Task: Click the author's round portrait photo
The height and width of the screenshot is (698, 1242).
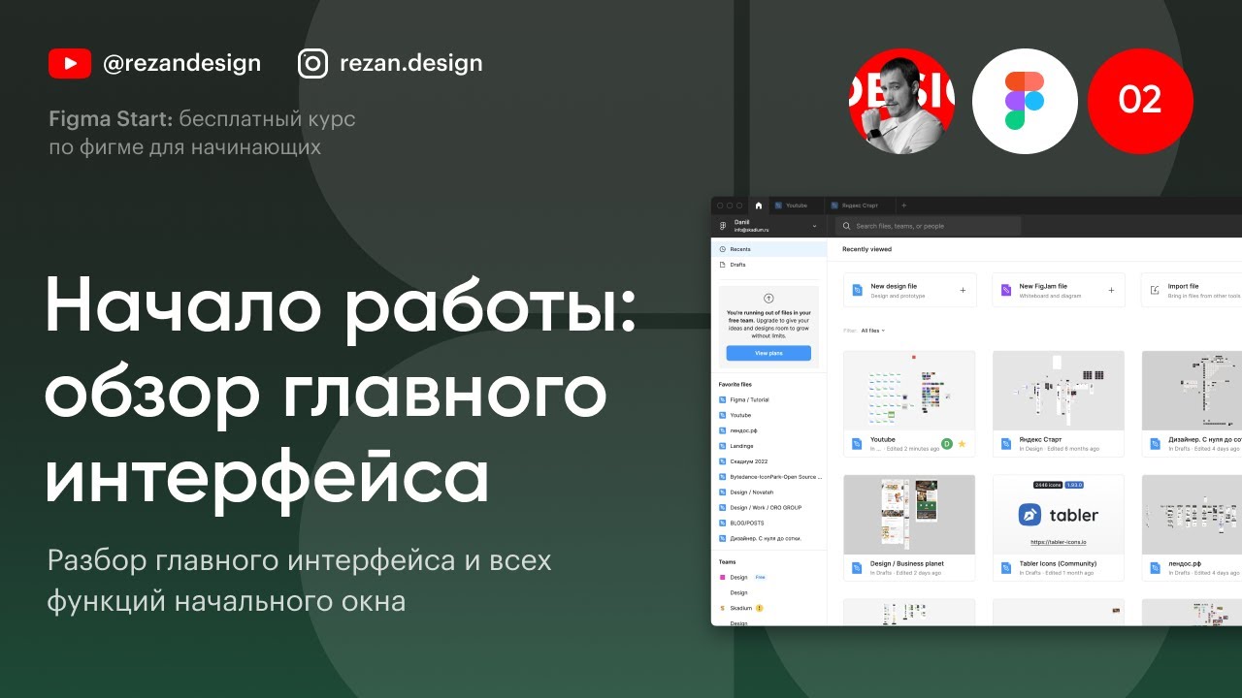Action: coord(901,102)
